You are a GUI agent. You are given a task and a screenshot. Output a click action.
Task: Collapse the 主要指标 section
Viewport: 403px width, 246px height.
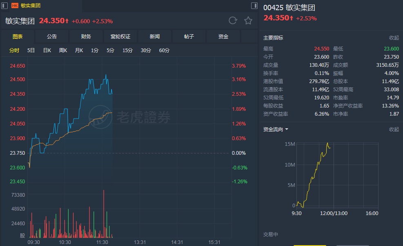(x=394, y=38)
